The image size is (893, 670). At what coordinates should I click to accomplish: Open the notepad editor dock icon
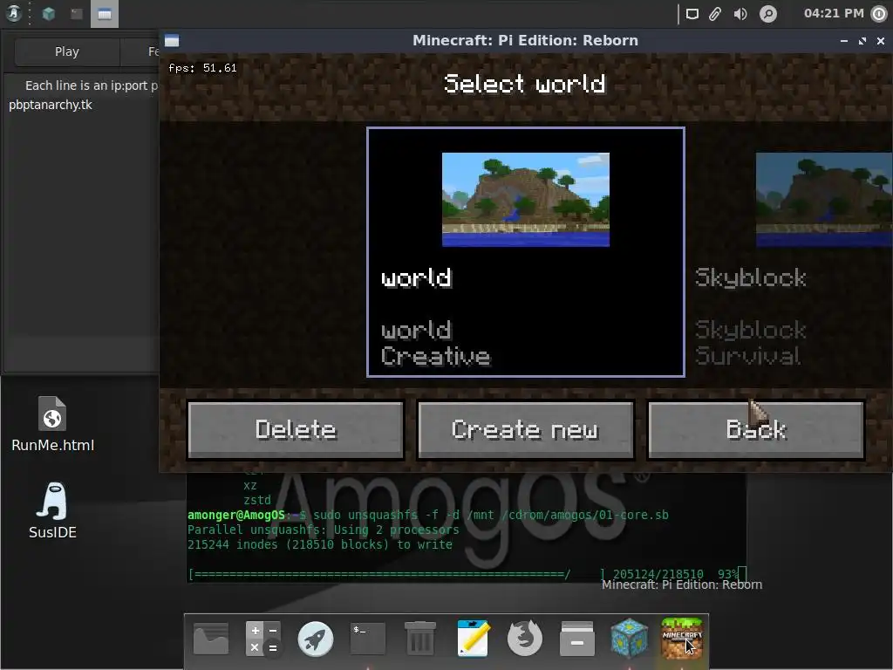[x=473, y=639]
